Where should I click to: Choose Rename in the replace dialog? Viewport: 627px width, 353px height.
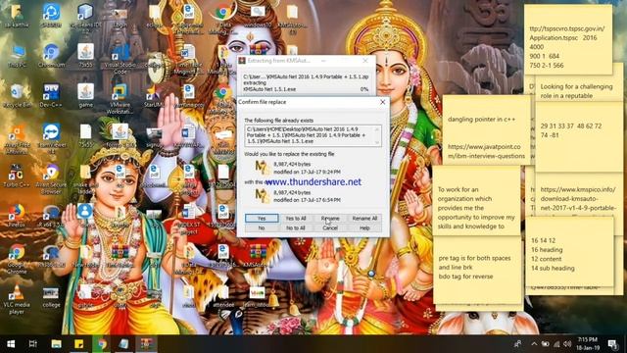click(330, 218)
